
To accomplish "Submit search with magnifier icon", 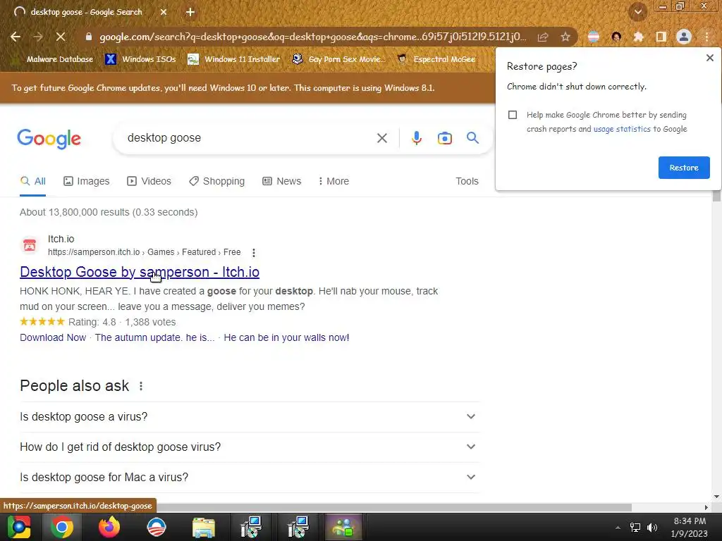I will tap(472, 138).
